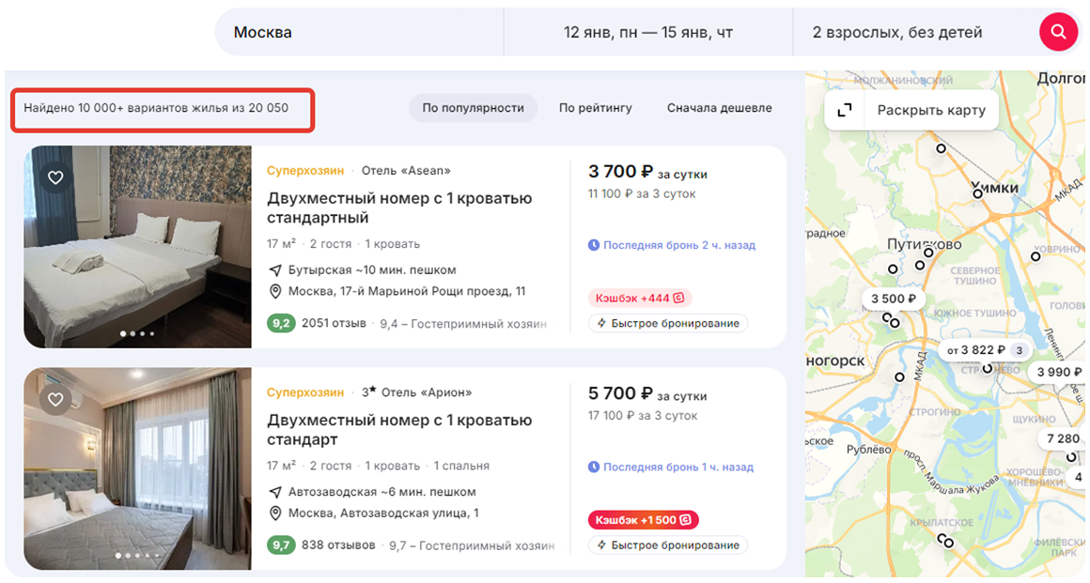Click the Раскрыть карту button

tap(930, 110)
